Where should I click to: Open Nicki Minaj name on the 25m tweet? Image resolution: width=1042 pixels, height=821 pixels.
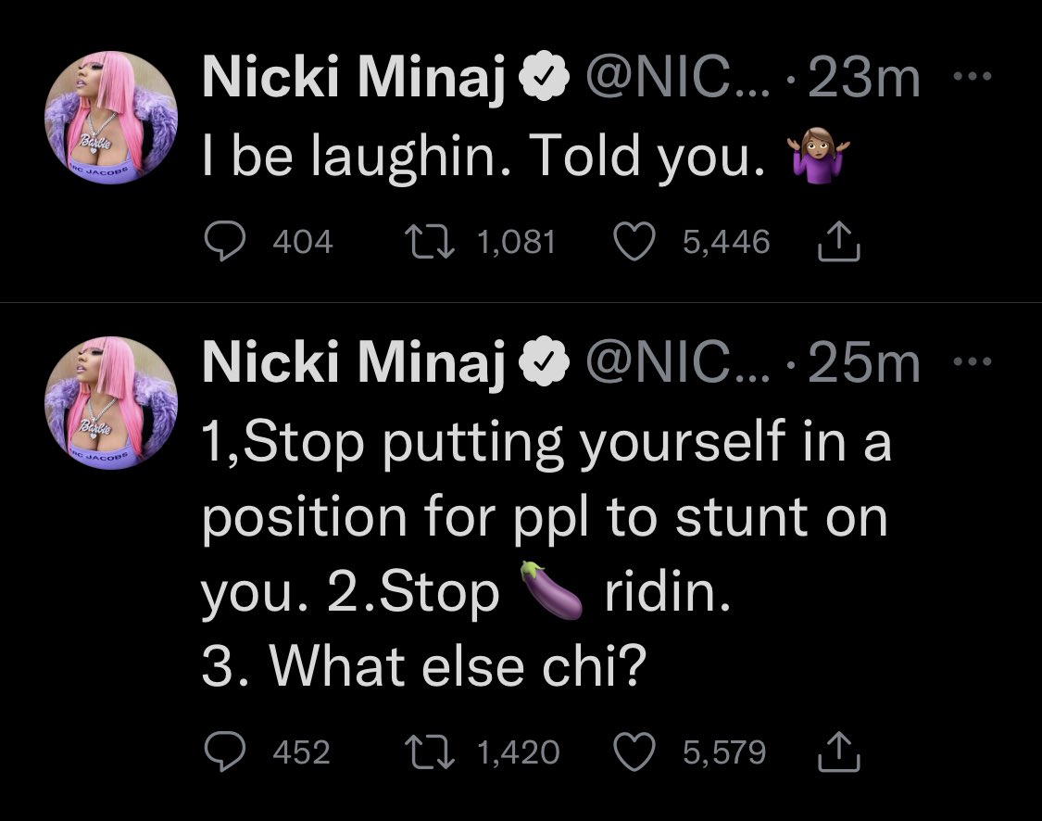(x=354, y=365)
